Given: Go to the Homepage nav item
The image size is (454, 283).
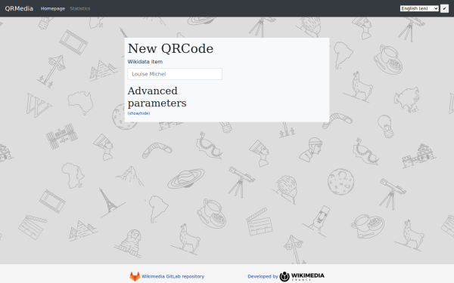Looking at the screenshot, I should [53, 8].
